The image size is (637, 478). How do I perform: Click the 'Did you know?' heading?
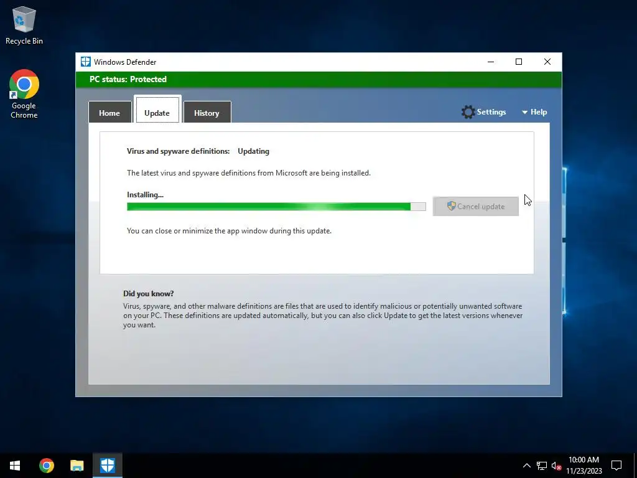148,294
